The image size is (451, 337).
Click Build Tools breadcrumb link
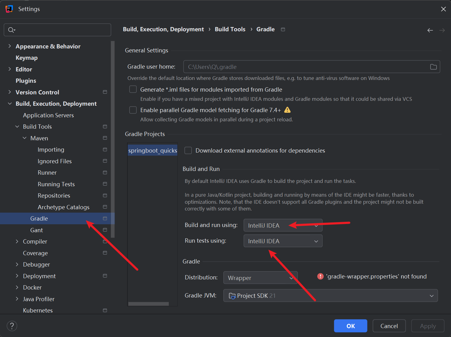tap(230, 29)
